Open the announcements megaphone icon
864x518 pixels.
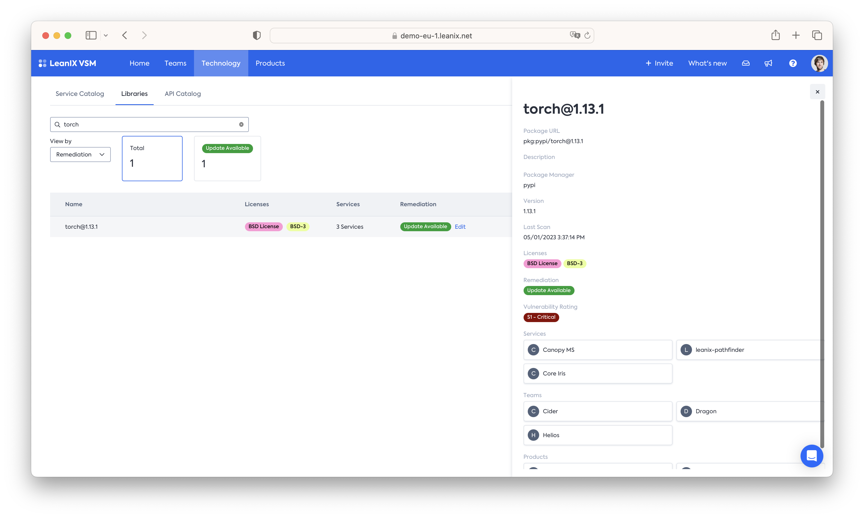[768, 63]
